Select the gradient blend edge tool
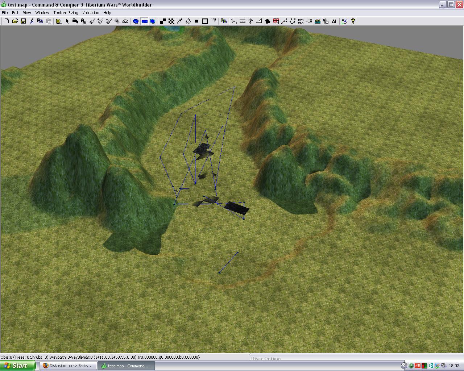 click(214, 21)
